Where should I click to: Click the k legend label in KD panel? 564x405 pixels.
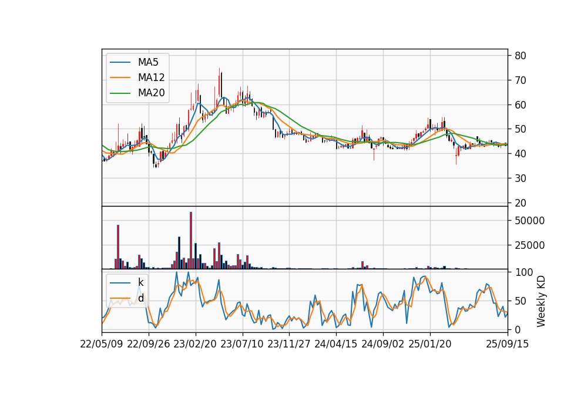click(140, 282)
